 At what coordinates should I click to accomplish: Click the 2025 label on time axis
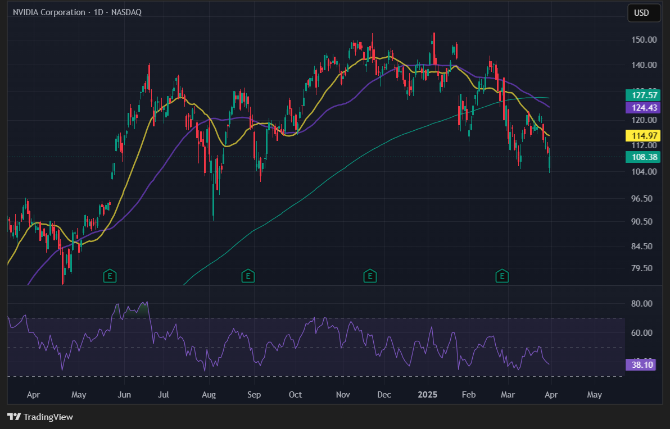click(x=427, y=395)
